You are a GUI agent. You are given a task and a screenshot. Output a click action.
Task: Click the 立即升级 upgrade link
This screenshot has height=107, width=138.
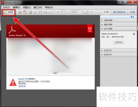pyautogui.click(x=22, y=86)
